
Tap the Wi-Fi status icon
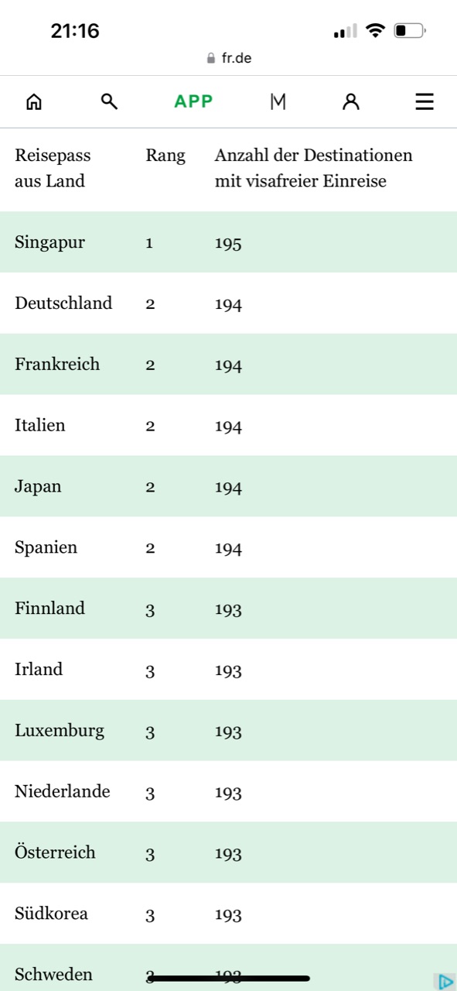pyautogui.click(x=376, y=31)
